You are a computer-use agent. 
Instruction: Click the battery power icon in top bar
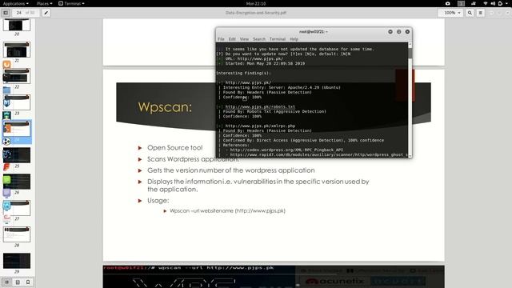click(x=500, y=3)
